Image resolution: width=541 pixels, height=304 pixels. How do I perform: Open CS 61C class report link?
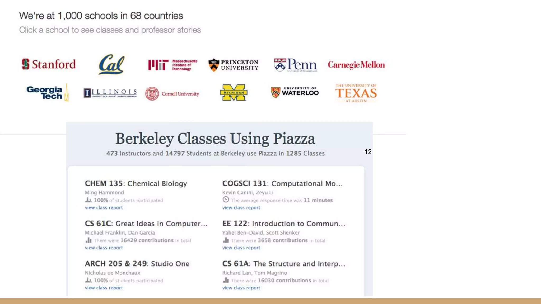coord(104,248)
